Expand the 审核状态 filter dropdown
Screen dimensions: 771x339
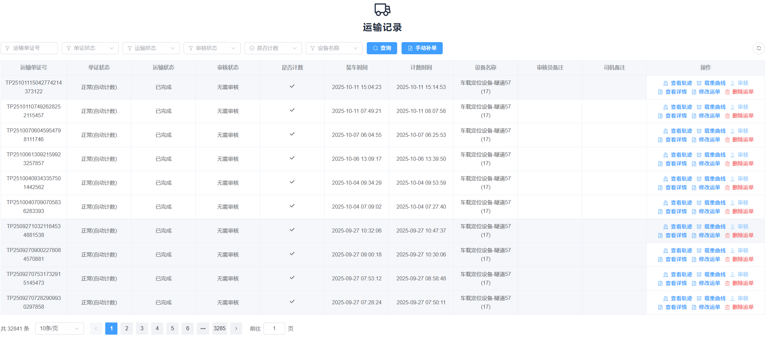tap(212, 48)
